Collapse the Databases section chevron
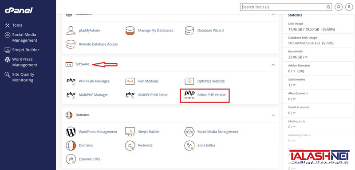The width and height of the screenshot is (355, 170). (273, 14)
